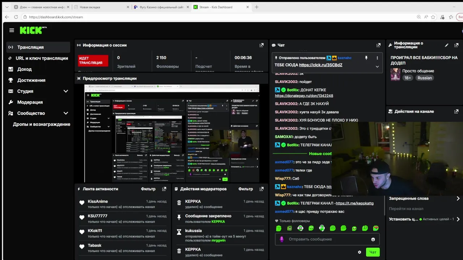Click KKoki11 in activity feed
Image resolution: width=463 pixels, height=260 pixels.
(95, 231)
